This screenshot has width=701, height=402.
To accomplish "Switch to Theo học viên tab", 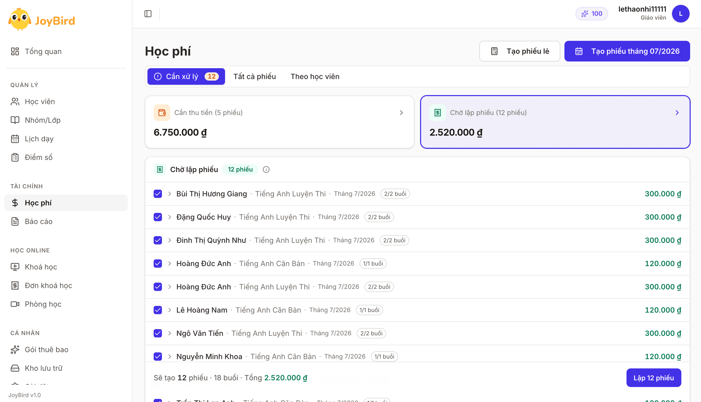I will pos(315,76).
